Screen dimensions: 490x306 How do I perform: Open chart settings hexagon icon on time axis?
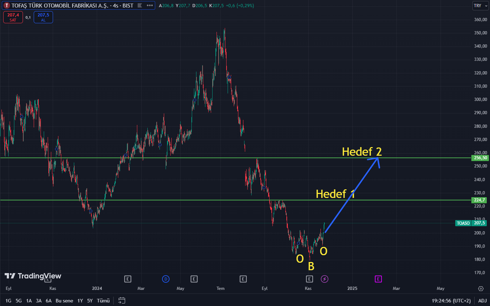pos(481,288)
